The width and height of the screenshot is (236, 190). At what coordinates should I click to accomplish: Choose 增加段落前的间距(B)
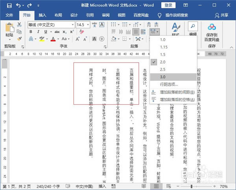pos(173,92)
